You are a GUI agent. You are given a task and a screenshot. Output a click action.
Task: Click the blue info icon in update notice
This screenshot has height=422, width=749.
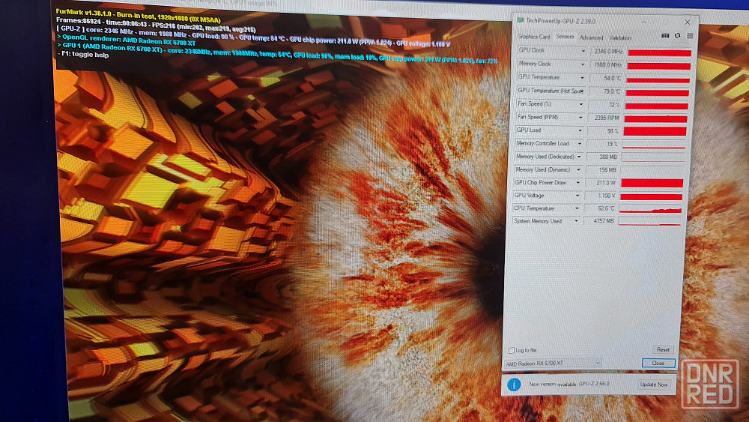pyautogui.click(x=514, y=385)
